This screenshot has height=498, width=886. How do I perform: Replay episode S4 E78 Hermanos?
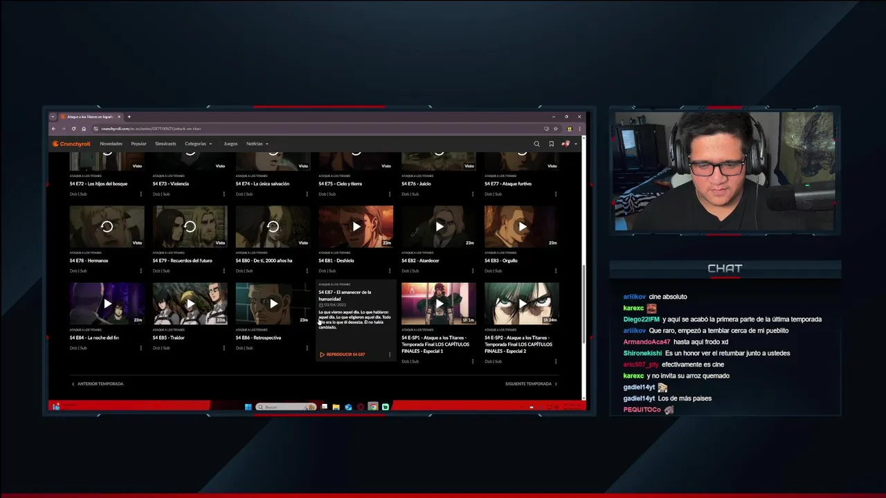click(x=107, y=227)
